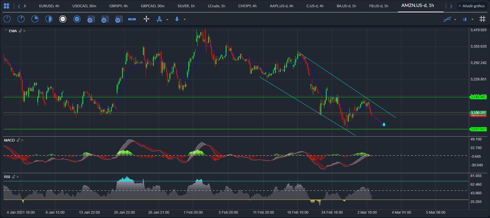The height and width of the screenshot is (218, 490).
Task: Open the LCrude, 1h chart tab
Action: 216,6
